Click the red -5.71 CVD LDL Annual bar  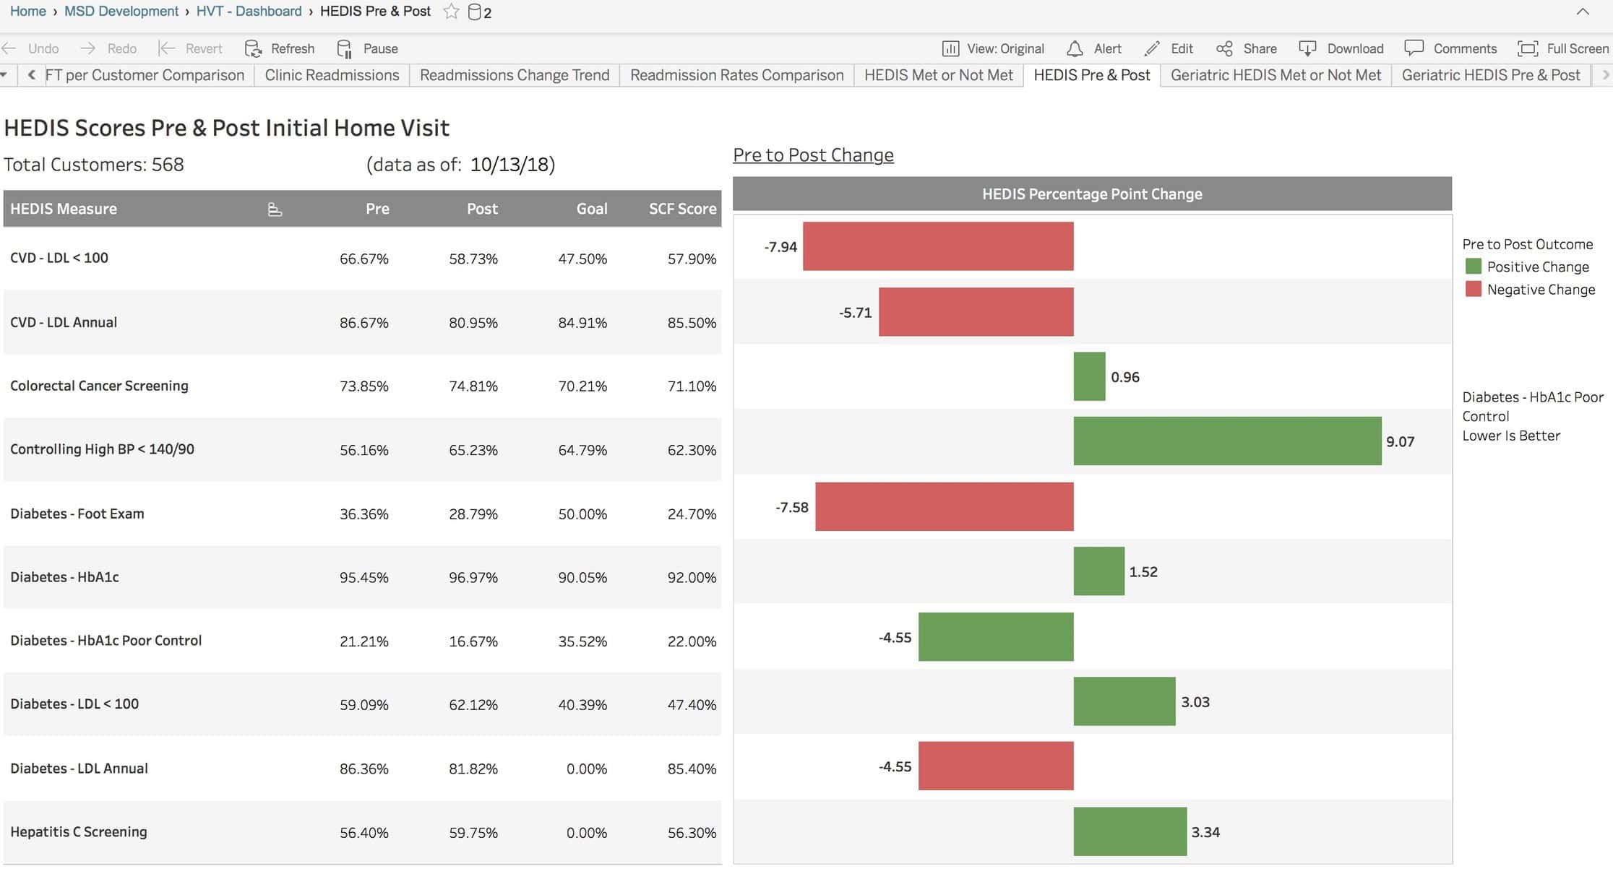(x=976, y=312)
